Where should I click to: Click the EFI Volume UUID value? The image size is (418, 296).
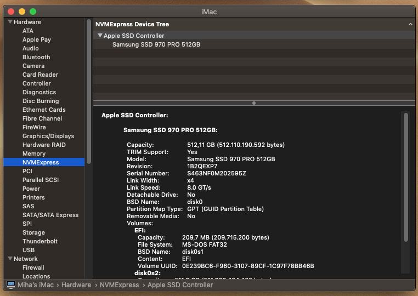tap(248, 266)
